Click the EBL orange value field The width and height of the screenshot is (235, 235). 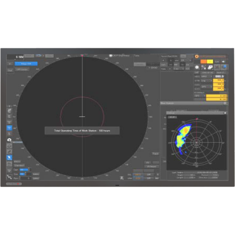(138, 175)
